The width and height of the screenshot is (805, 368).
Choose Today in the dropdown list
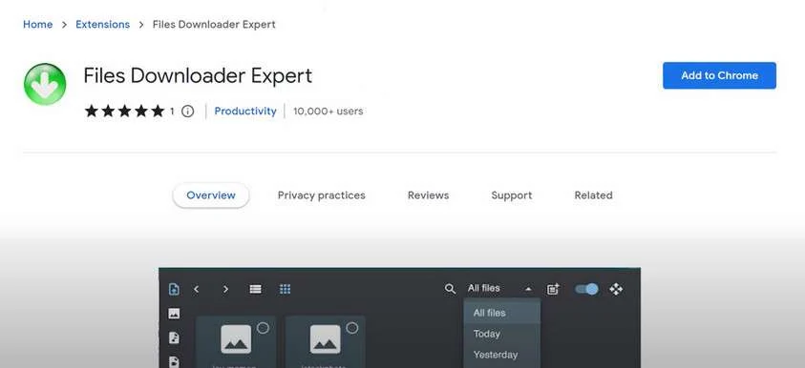click(x=501, y=334)
